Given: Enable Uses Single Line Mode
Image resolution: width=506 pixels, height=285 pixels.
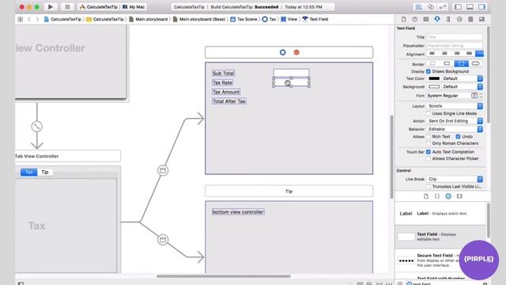Looking at the screenshot, I should pos(429,113).
